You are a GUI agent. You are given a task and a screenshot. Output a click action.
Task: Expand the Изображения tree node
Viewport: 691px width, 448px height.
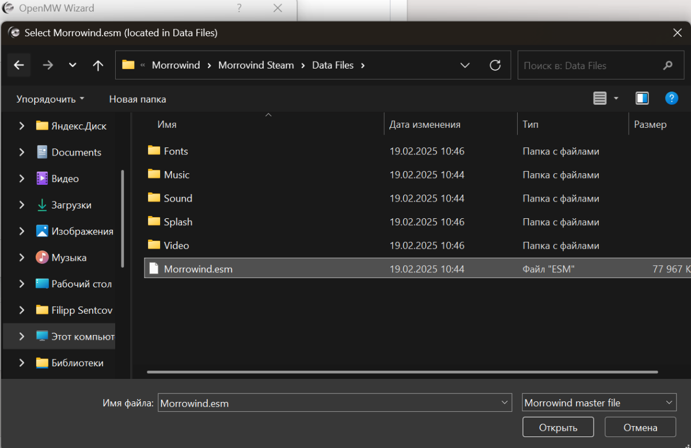tap(22, 231)
